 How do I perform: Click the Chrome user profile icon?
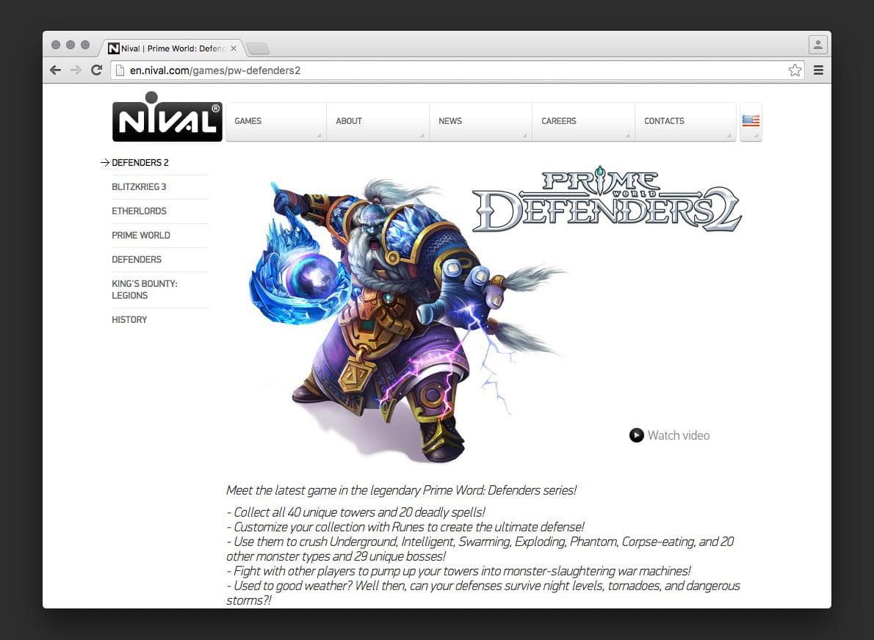pos(817,46)
